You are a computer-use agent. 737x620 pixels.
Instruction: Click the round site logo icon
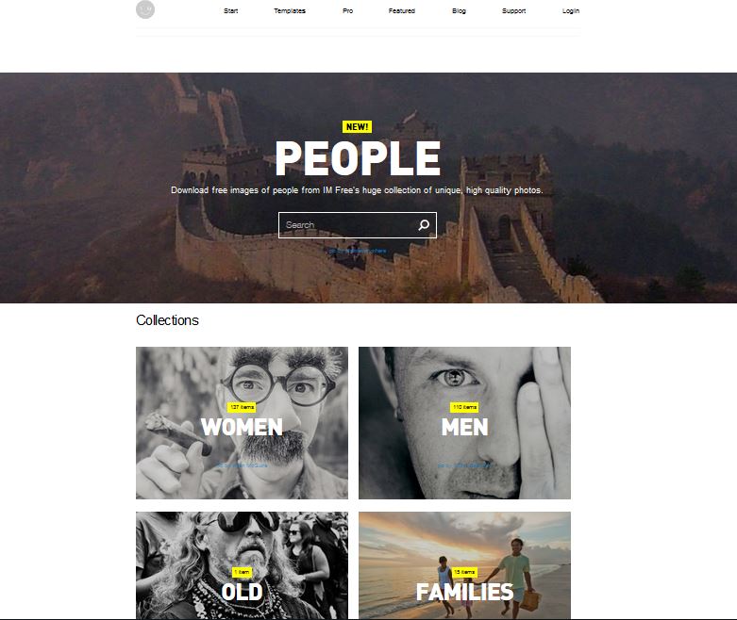[x=145, y=9]
